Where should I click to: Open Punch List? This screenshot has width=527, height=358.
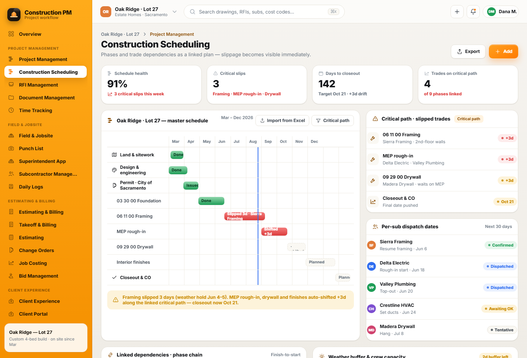click(45, 148)
